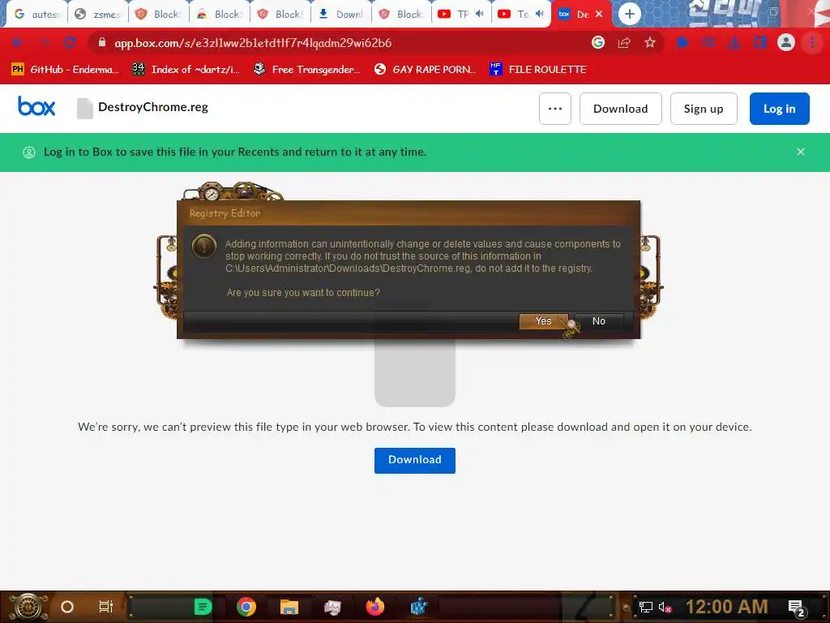Click the user icon in the green banner

coord(29,153)
